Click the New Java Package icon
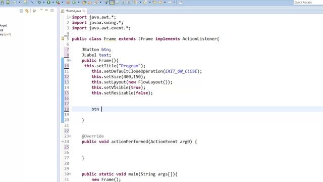Image resolution: width=323 pixels, height=182 pixels. point(68,2)
